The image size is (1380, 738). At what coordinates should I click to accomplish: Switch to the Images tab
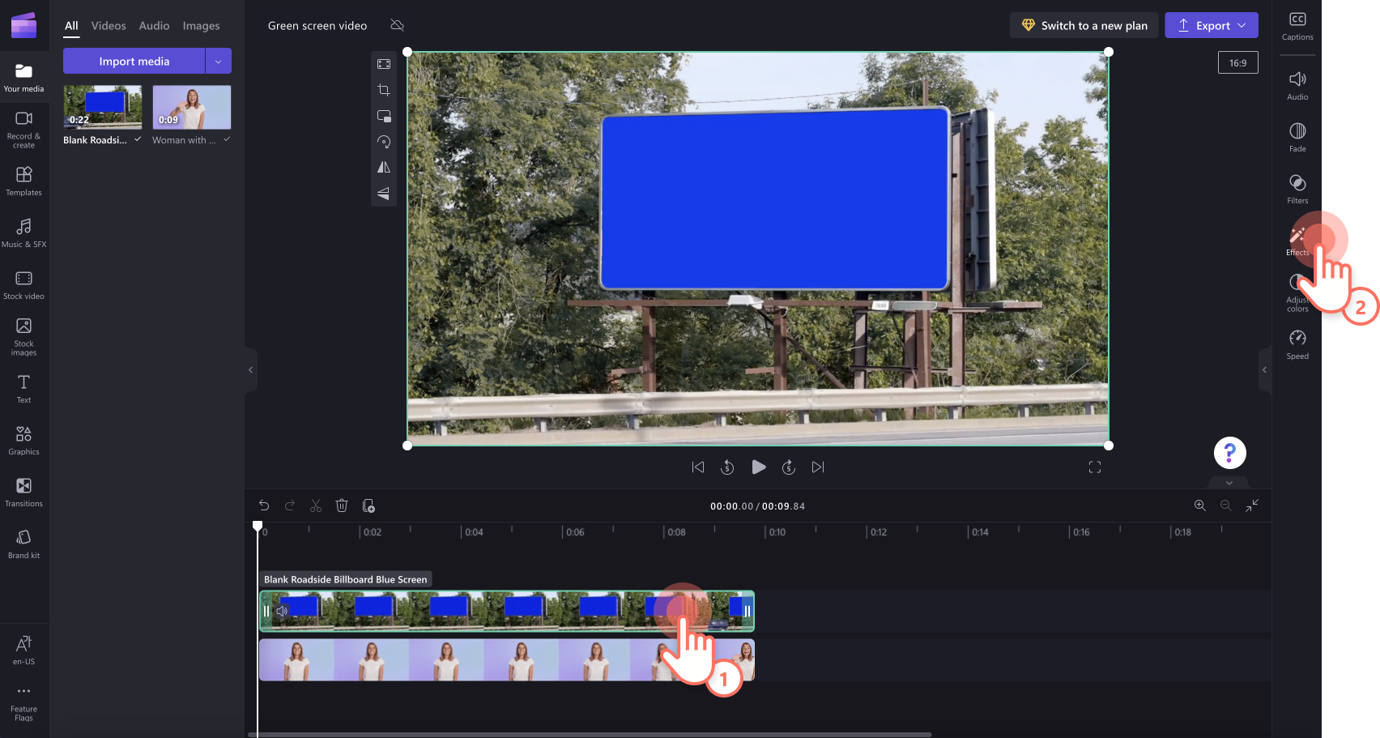201,25
